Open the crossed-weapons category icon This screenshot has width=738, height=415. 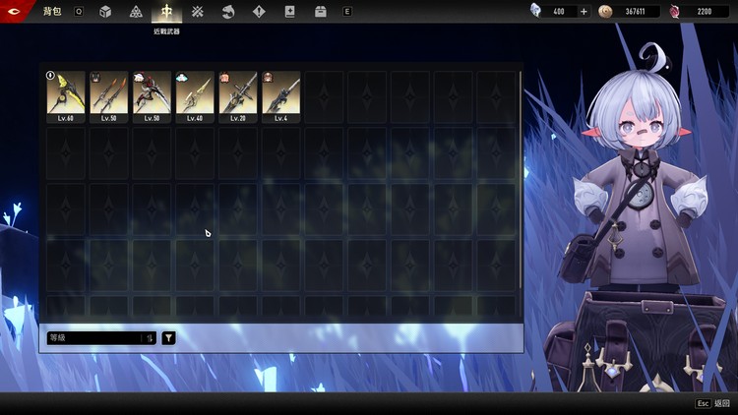click(x=198, y=12)
